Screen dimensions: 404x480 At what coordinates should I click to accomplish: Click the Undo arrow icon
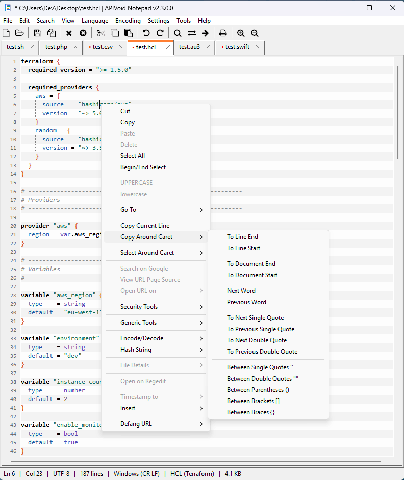coord(146,33)
